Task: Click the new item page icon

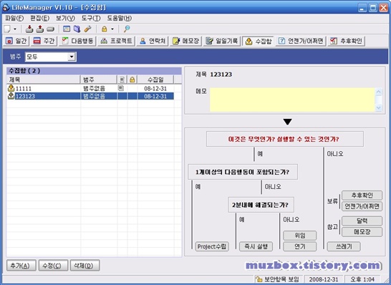Action: (7, 29)
